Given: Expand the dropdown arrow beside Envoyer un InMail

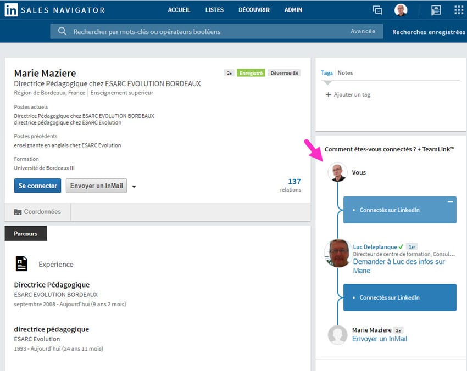Looking at the screenshot, I should click(134, 187).
